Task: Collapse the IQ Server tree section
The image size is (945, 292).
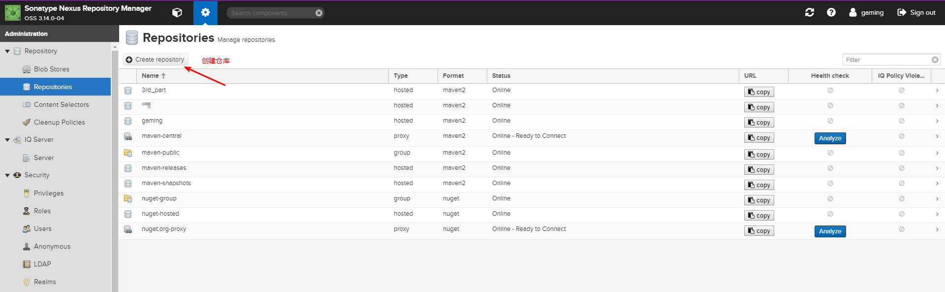Action: click(7, 140)
